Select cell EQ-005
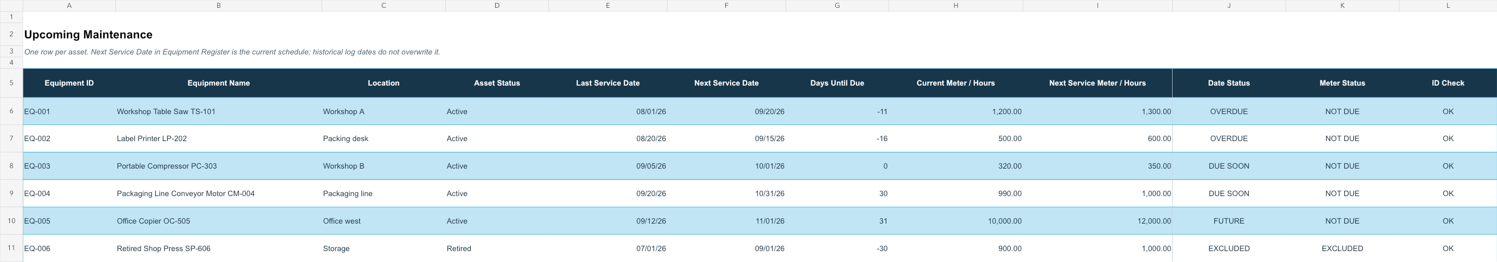 click(69, 221)
